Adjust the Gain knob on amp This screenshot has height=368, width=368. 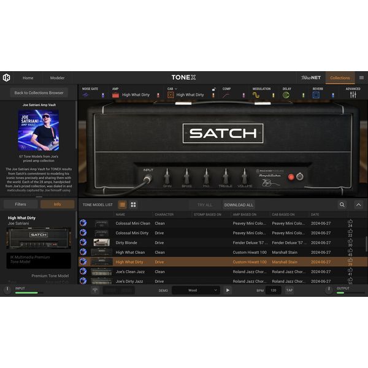(167, 177)
